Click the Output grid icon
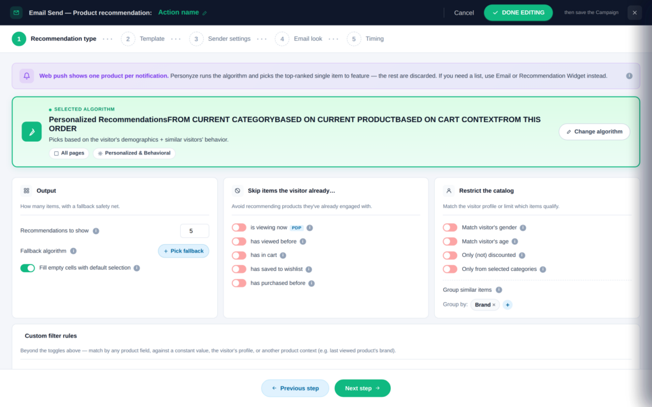The image size is (652, 407). pos(27,191)
